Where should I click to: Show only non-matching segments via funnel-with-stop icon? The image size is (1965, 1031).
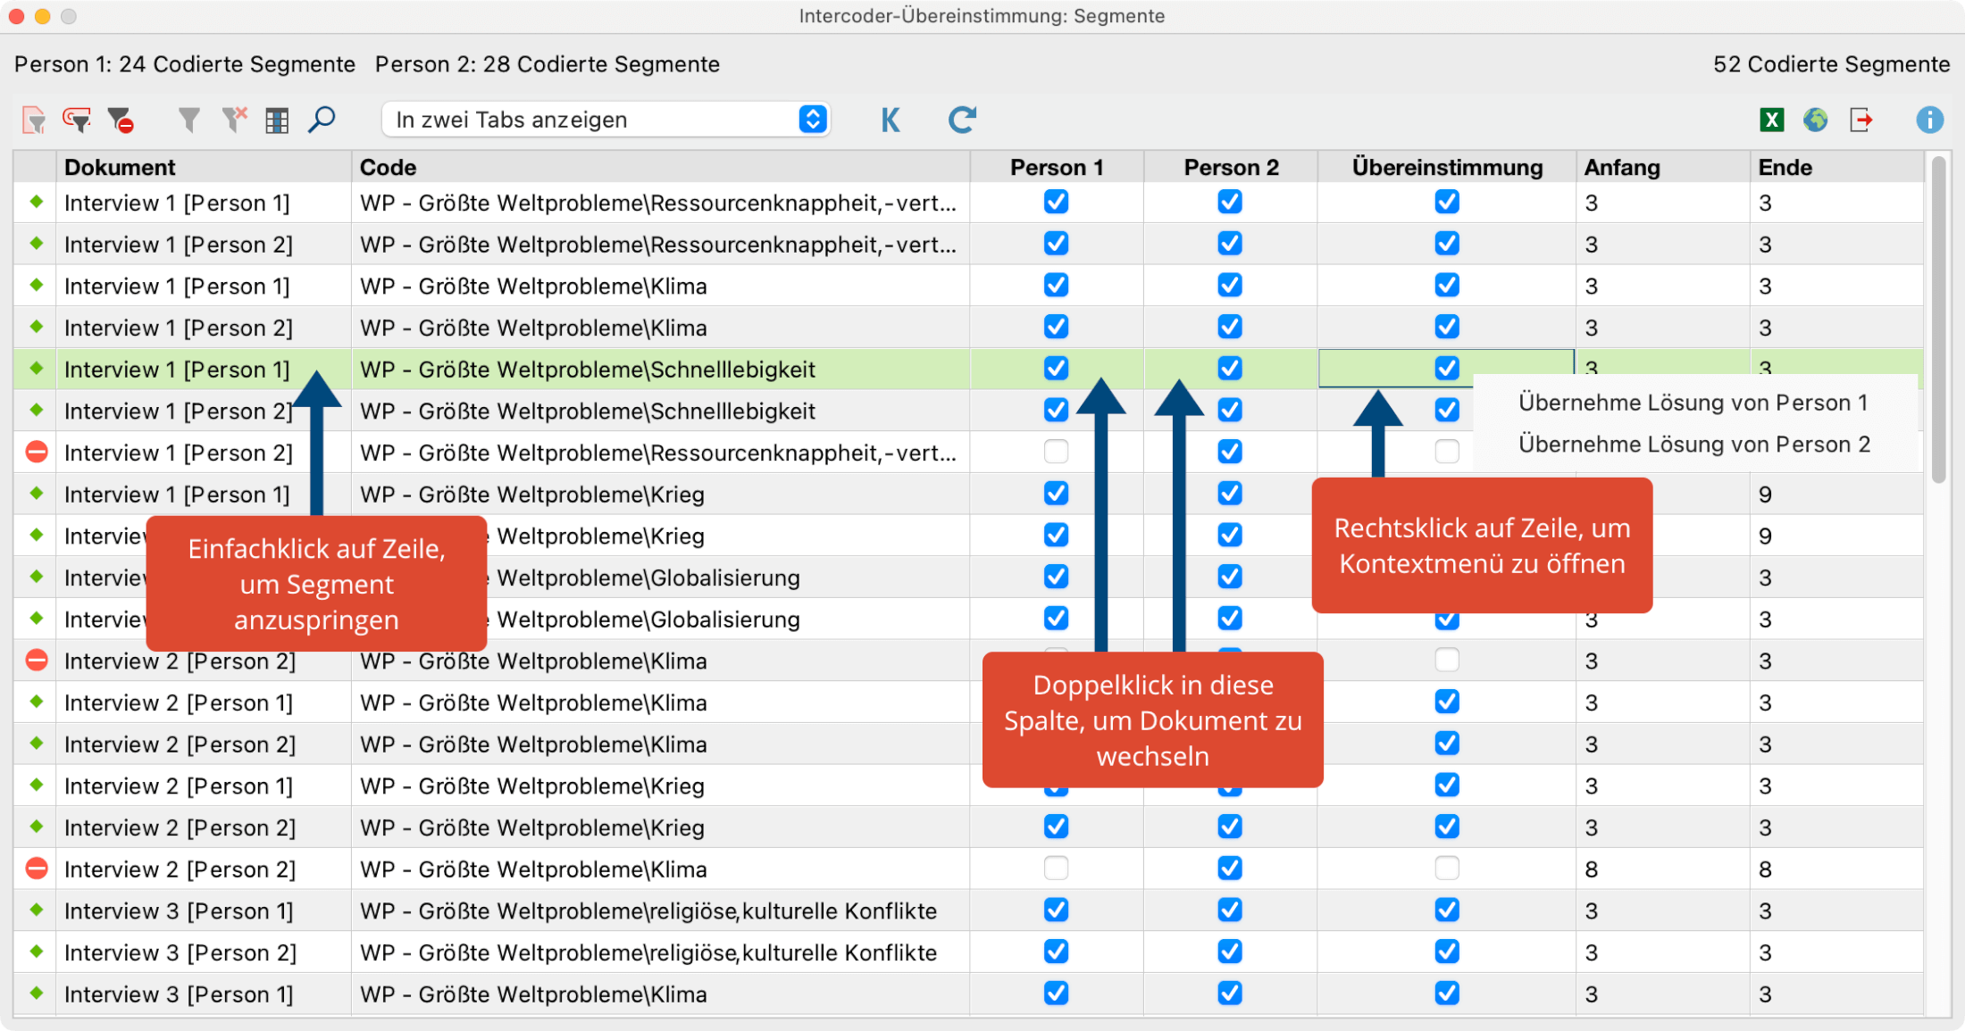(x=121, y=120)
